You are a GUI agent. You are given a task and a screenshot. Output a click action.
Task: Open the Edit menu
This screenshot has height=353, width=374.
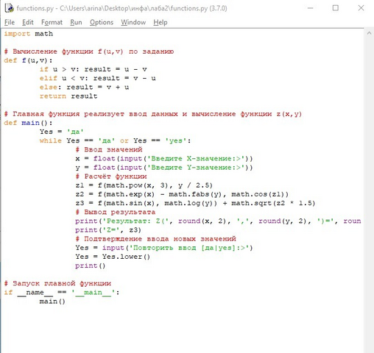[x=28, y=22]
